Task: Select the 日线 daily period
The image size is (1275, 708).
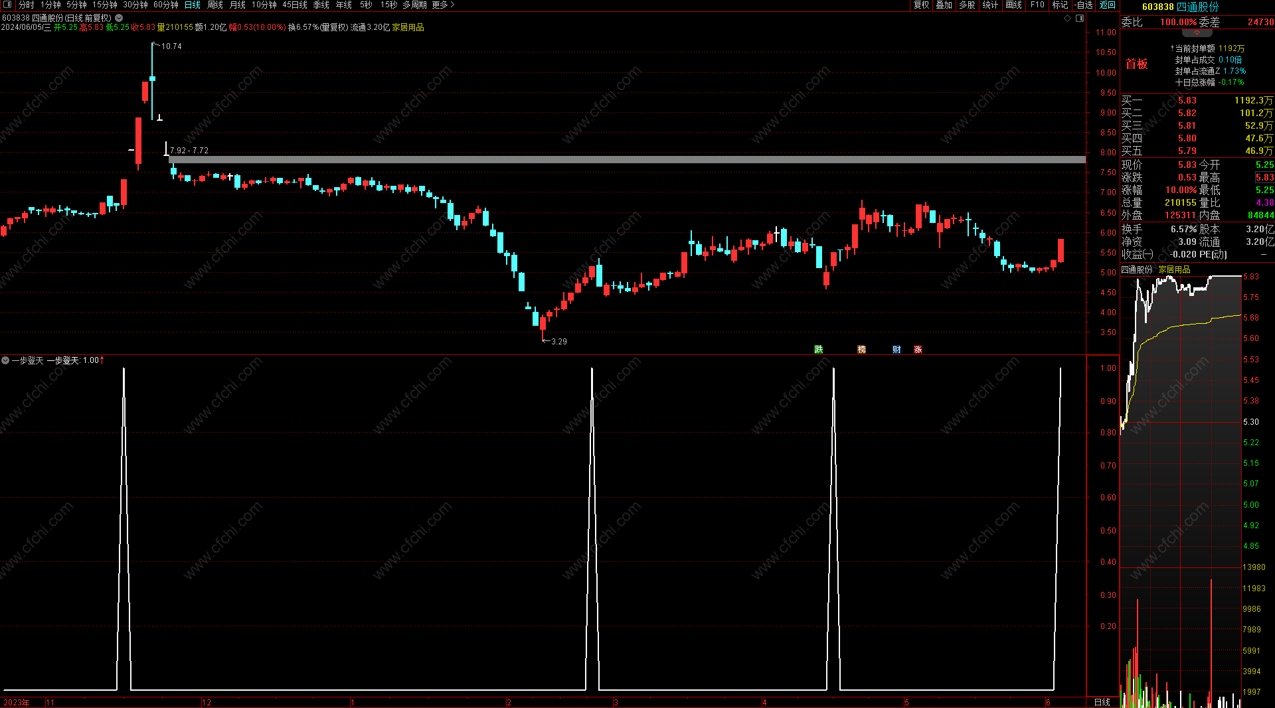Action: click(193, 5)
